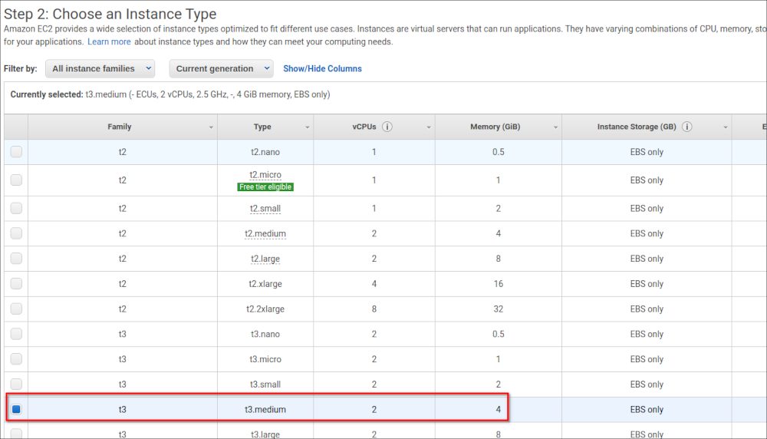Click t3.micro type cell
Viewport: 767px width, 439px height.
(x=265, y=359)
